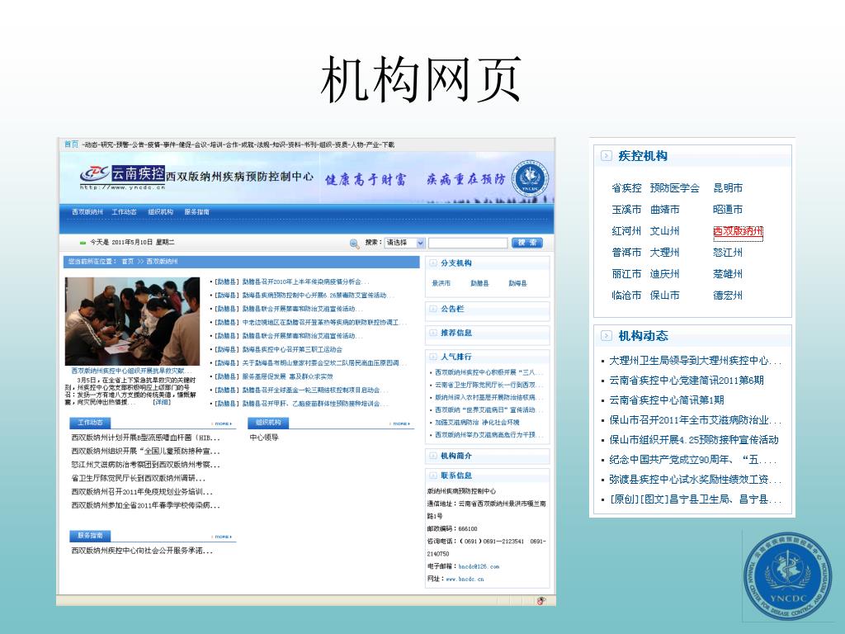845x634 pixels.
Task: Select 服务指南 in the blue navigation bar
Action: [196, 212]
